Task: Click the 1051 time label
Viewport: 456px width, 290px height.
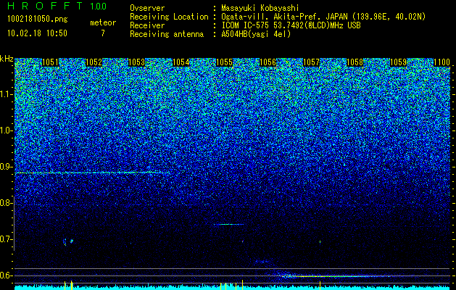Action: (x=50, y=62)
